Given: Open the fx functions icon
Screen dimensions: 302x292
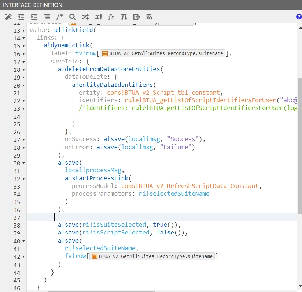Looking at the screenshot, I should tap(111, 17).
